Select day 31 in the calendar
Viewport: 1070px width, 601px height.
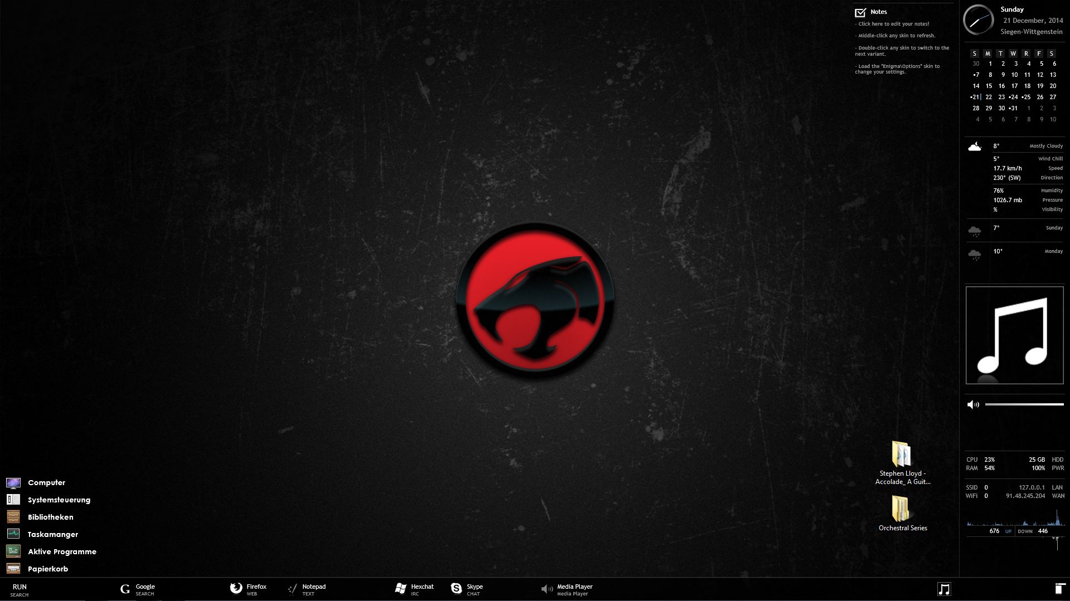[x=1014, y=108]
